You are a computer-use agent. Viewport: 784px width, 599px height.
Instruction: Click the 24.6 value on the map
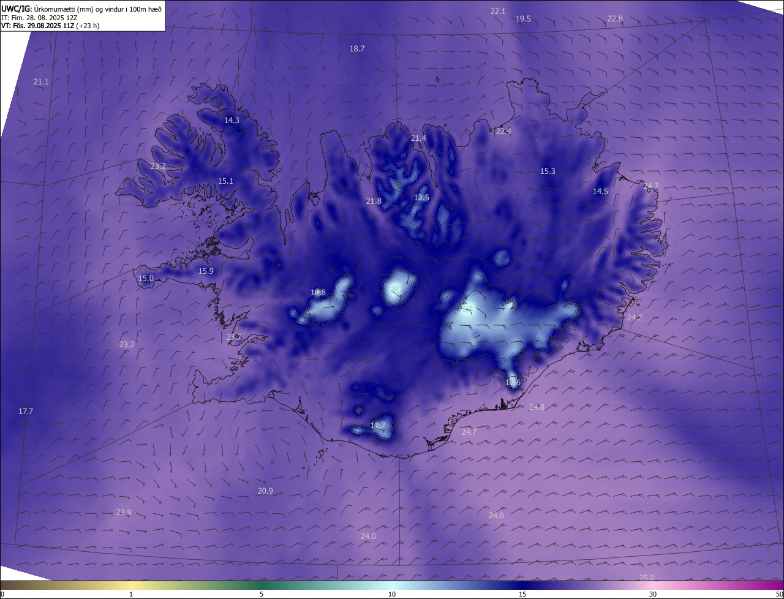[496, 516]
